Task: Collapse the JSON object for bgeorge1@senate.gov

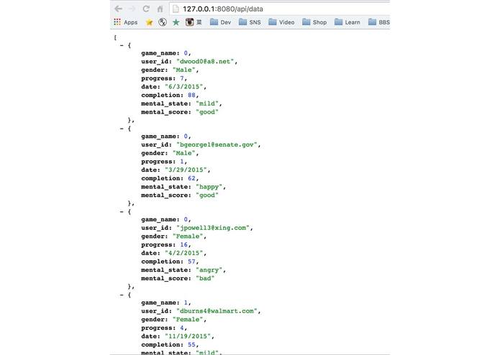Action: tap(122, 129)
